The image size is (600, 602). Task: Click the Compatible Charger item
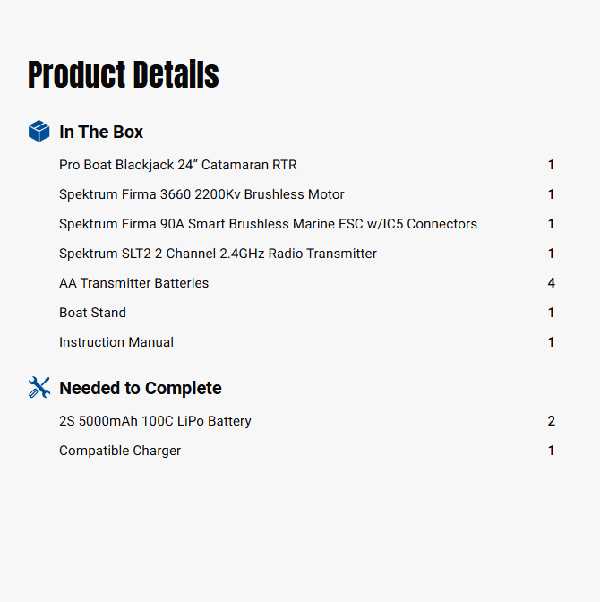pyautogui.click(x=120, y=451)
